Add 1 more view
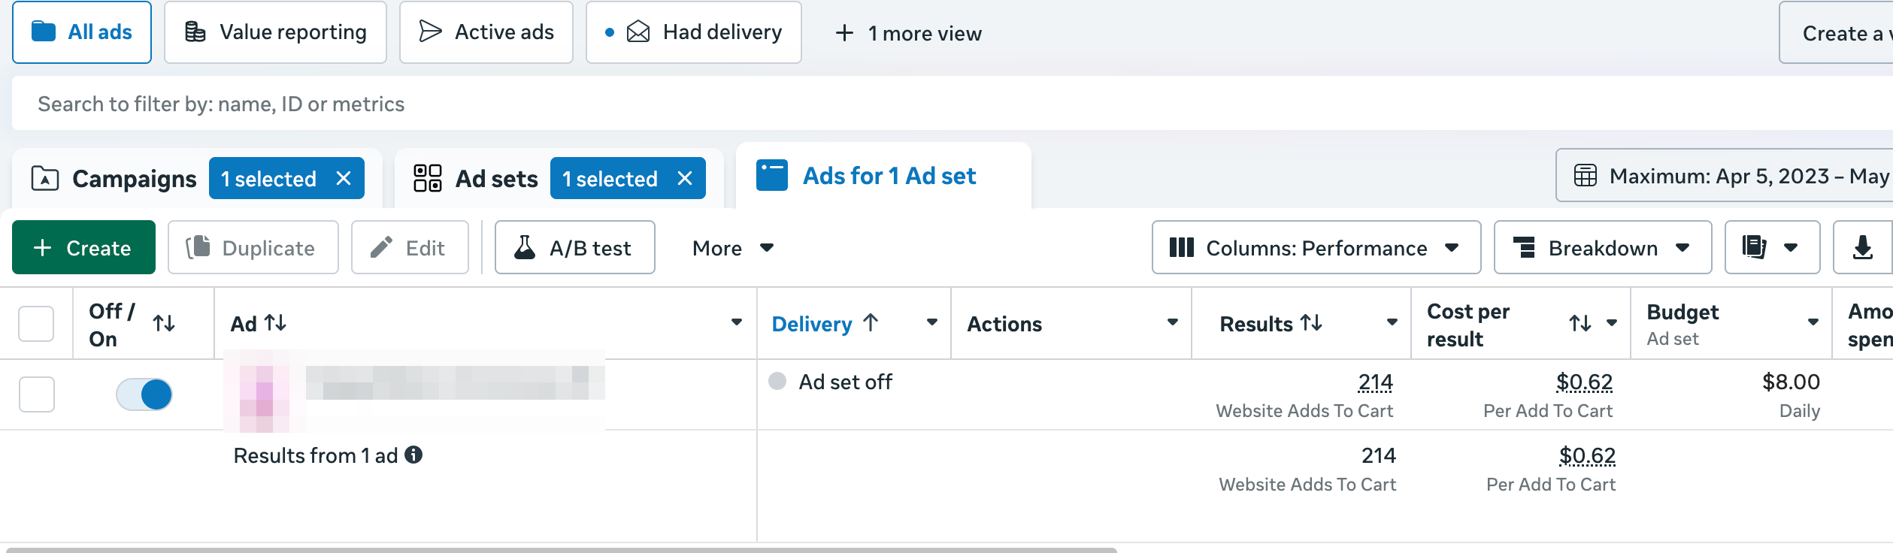 tap(908, 33)
